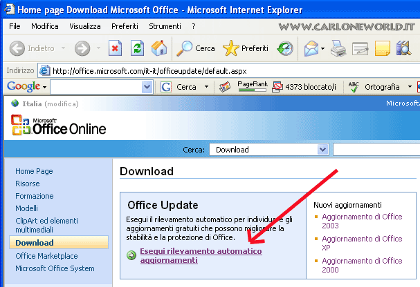
Task: Click the Google toolbar search input
Action: pyautogui.click(x=96, y=87)
